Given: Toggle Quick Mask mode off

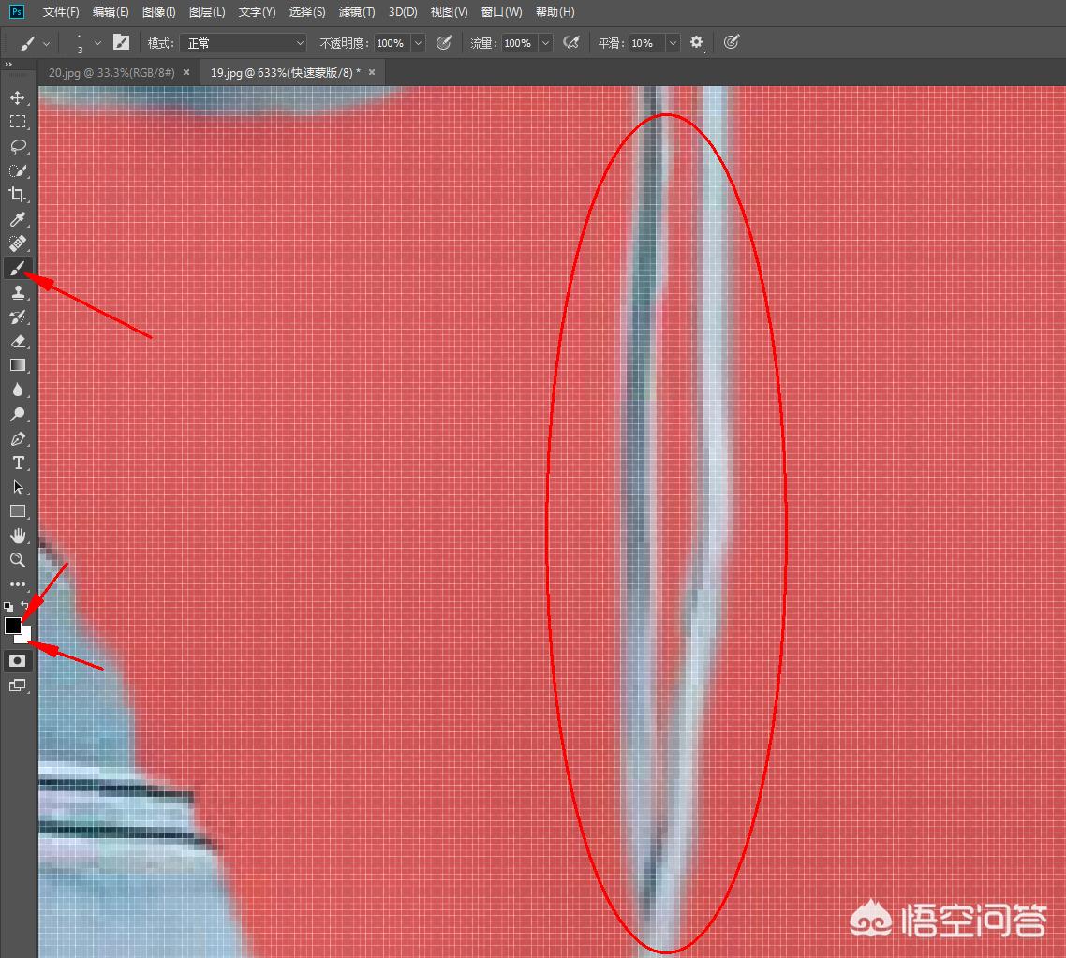Looking at the screenshot, I should (18, 661).
